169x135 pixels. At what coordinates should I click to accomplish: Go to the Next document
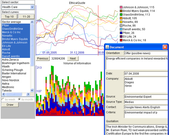coord(73,59)
